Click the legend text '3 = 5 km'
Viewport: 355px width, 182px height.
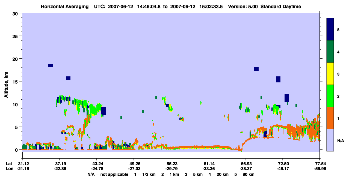194,174
